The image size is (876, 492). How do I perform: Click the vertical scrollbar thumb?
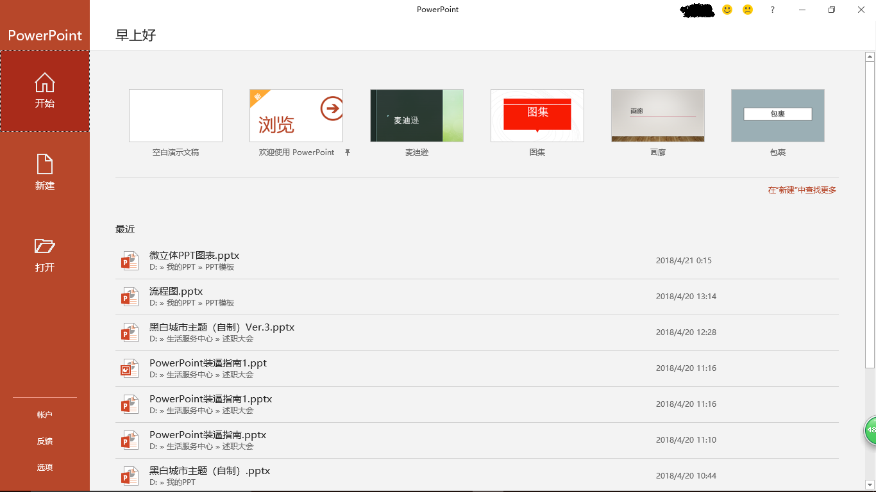(870, 215)
